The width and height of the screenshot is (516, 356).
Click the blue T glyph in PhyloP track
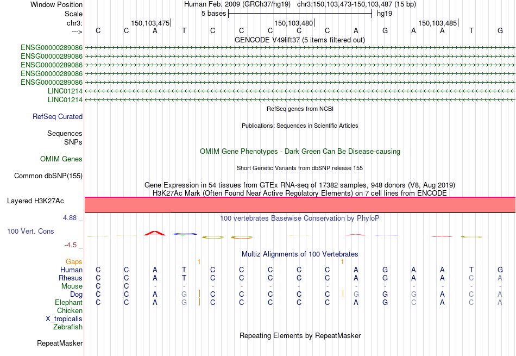[185, 234]
